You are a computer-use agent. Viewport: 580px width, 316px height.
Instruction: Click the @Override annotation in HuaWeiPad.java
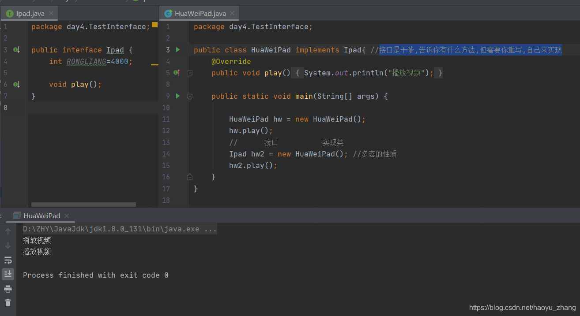pos(231,61)
